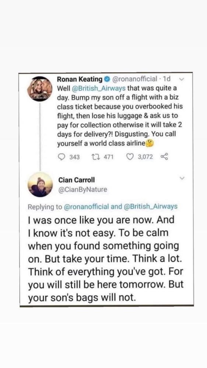Open the Ronan Keating display name
This screenshot has width=207, height=368.
pos(80,79)
